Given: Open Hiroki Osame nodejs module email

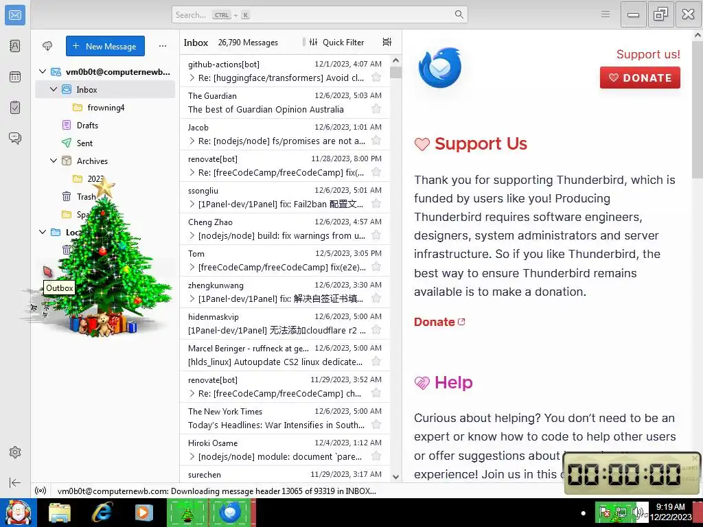Looking at the screenshot, I should tap(285, 450).
